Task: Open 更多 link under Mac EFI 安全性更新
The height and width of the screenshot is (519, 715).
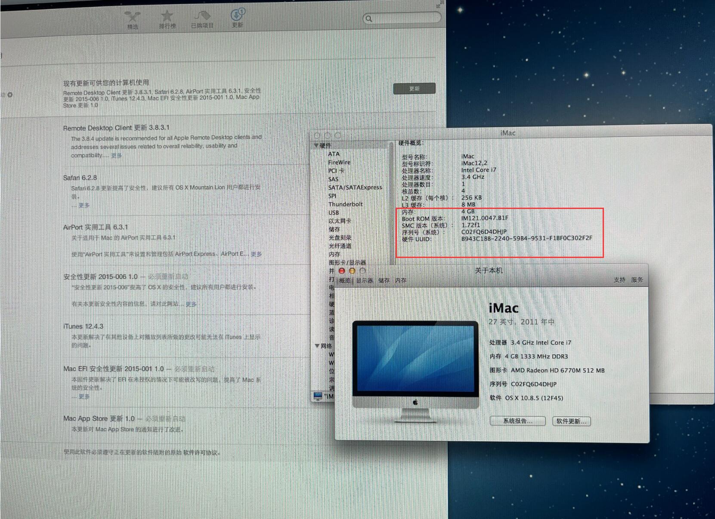Action: coord(84,396)
